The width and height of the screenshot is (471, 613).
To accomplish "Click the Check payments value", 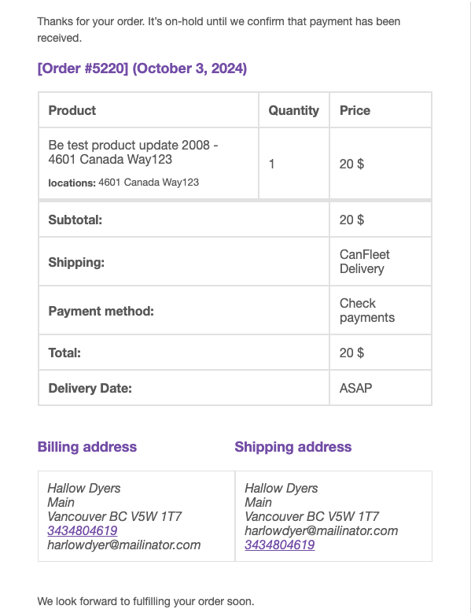I will tap(367, 310).
